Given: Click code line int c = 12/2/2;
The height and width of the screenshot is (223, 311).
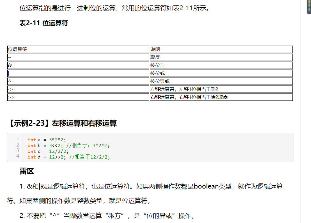Looking at the screenshot, I should click(48, 151).
